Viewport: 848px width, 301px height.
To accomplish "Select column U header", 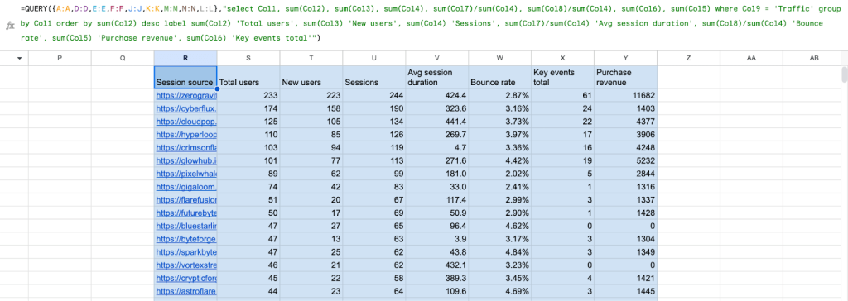I will 374,59.
